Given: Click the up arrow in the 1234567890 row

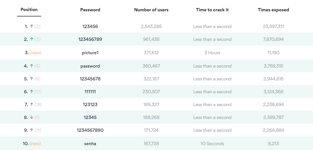Looking at the screenshot, I should coord(32,130).
